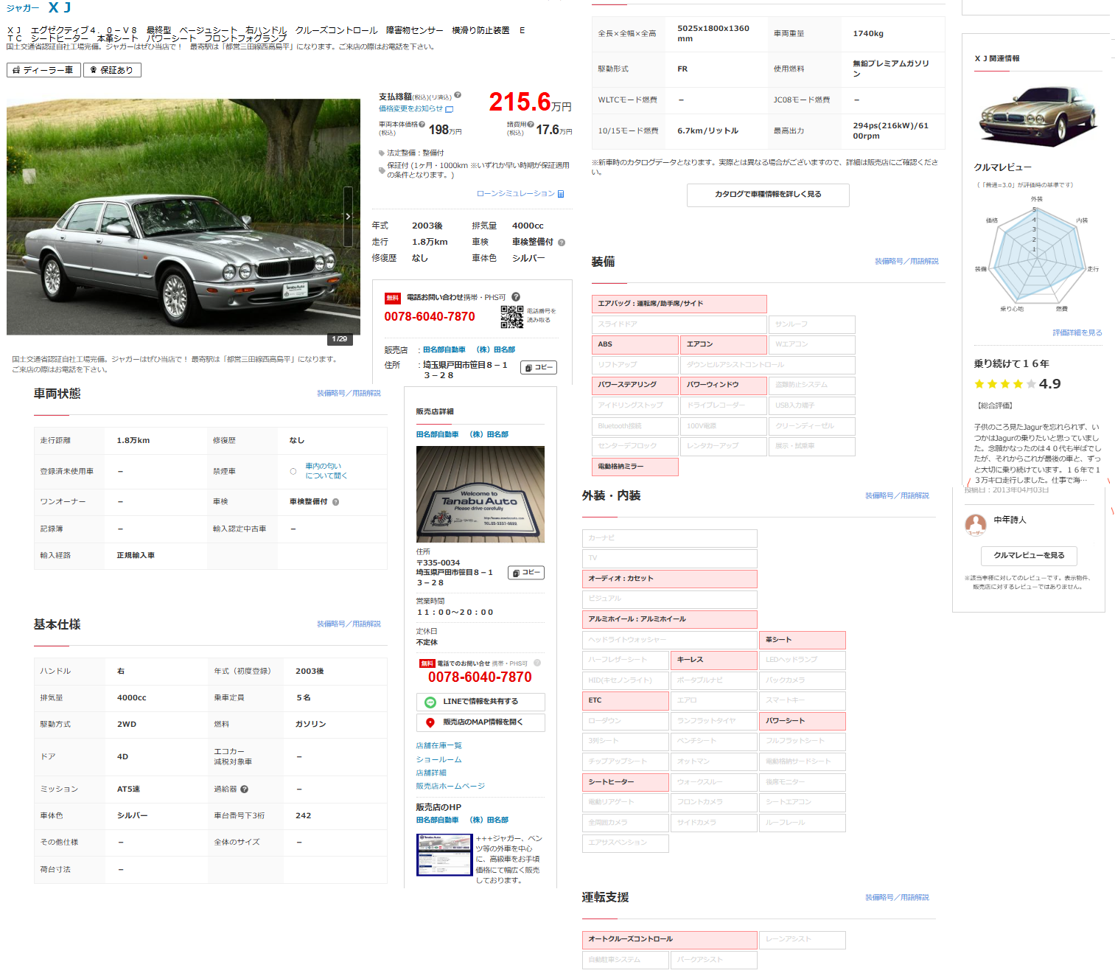
Task: Click the star rating 4.9
Action: 1017,384
